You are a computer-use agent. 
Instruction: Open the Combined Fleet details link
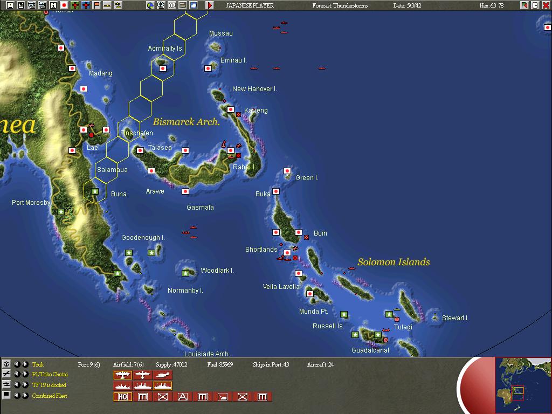[x=50, y=395]
